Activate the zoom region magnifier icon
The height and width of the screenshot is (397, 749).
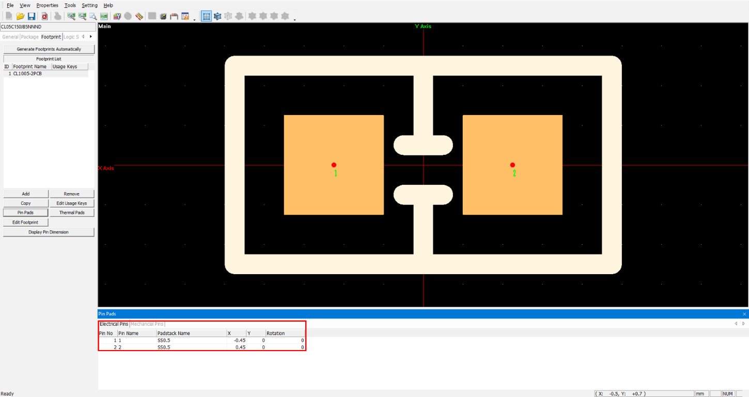[x=92, y=15]
